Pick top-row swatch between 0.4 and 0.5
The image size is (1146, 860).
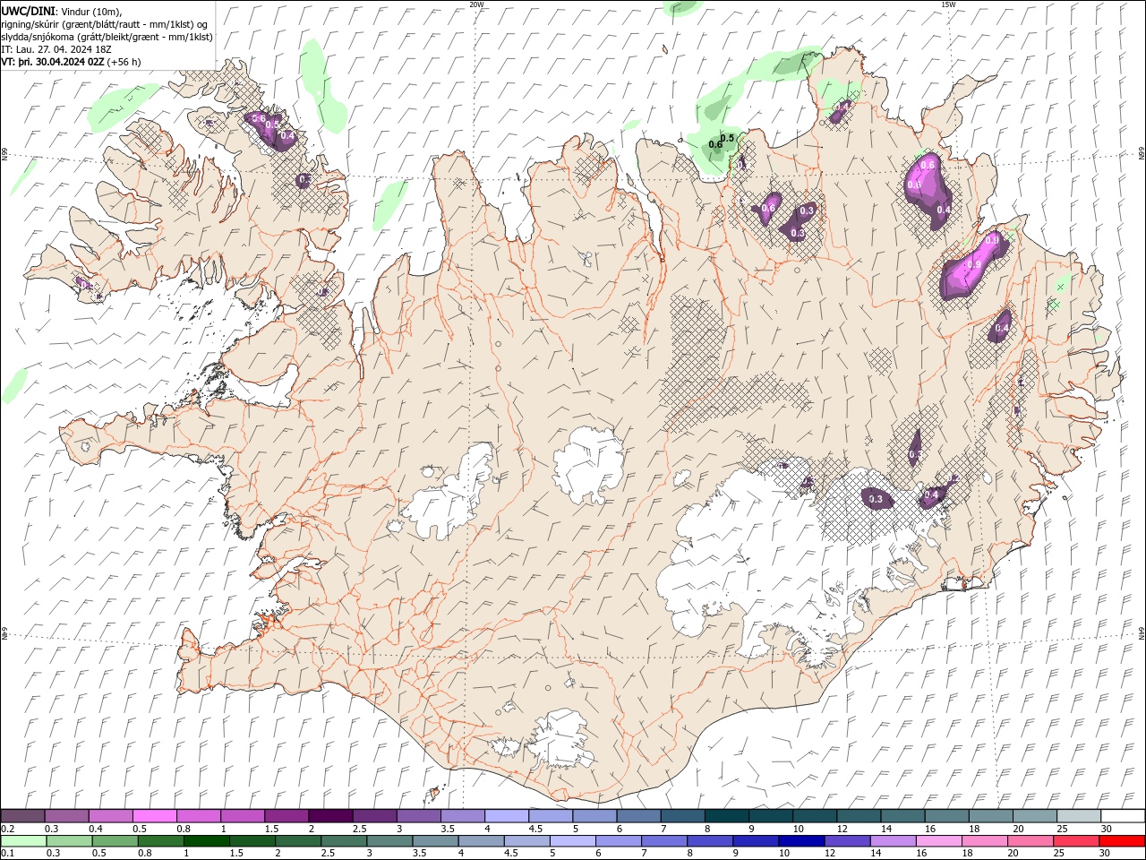coord(110,816)
